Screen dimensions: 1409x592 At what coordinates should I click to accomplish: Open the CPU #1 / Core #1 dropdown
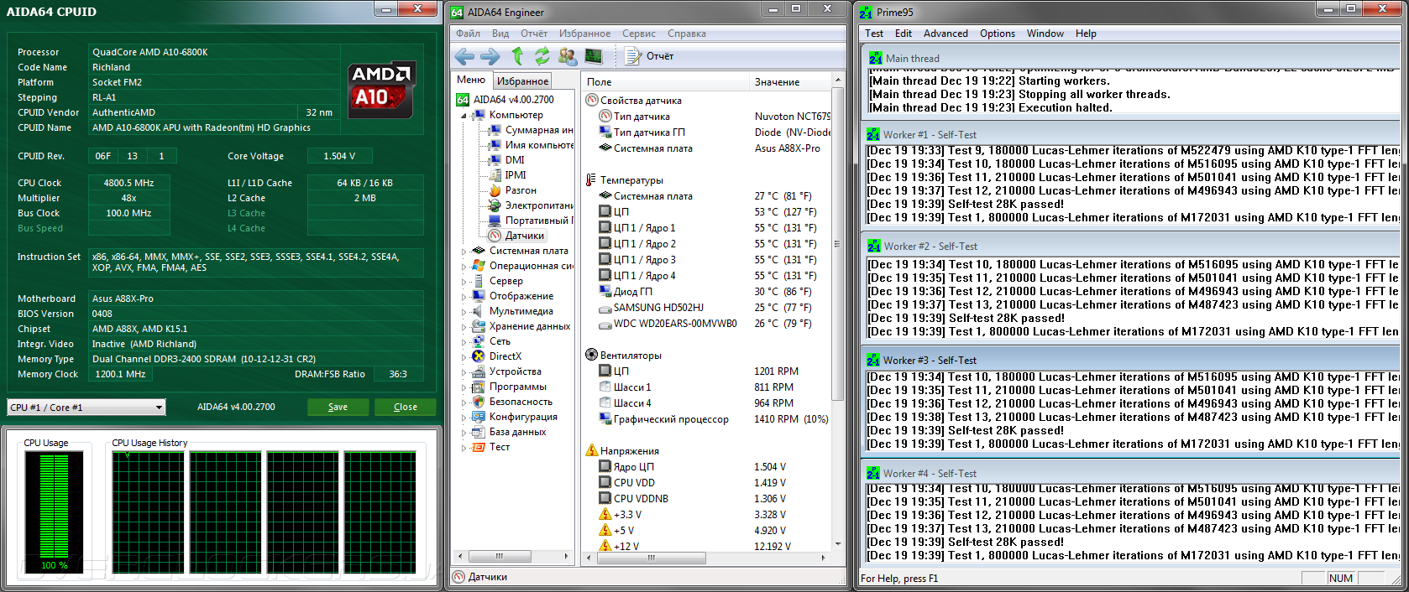pyautogui.click(x=86, y=408)
